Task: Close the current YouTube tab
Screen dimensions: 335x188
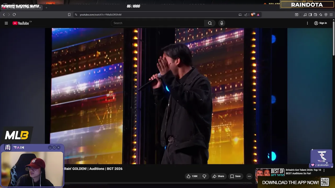Action: [40, 8]
